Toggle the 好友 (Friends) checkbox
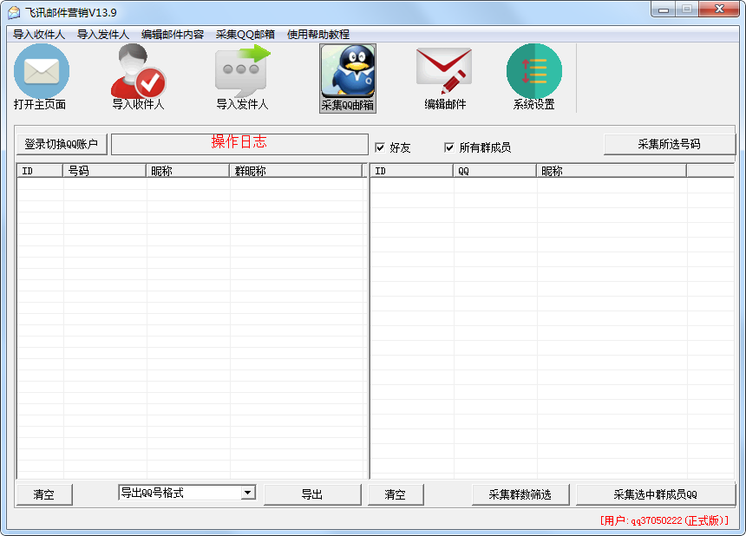 click(x=379, y=147)
